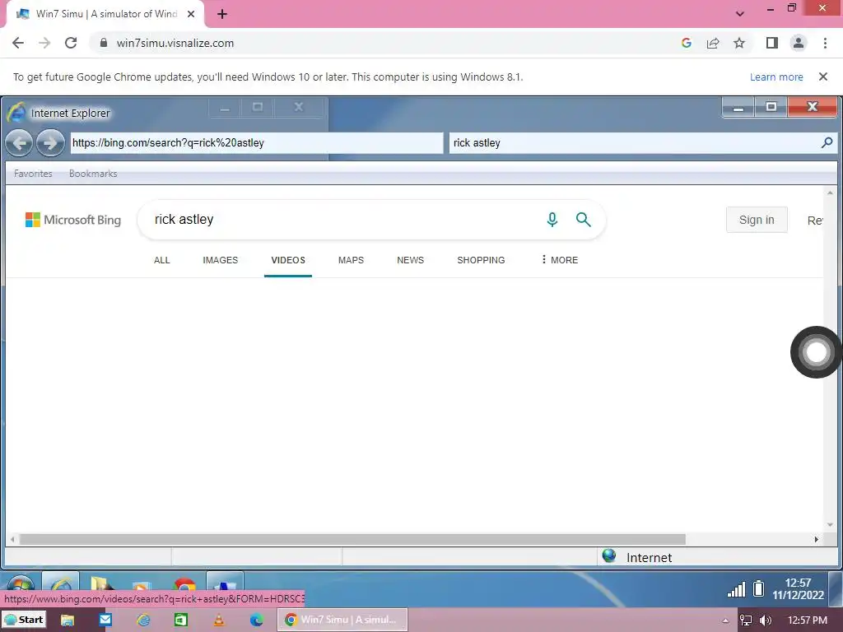The width and height of the screenshot is (843, 632).
Task: Open Microsoft Edge from the taskbar
Action: coord(257,620)
